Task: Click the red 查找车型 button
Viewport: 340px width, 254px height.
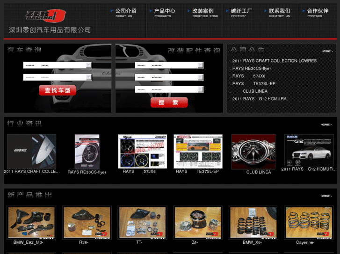Action: [58, 90]
